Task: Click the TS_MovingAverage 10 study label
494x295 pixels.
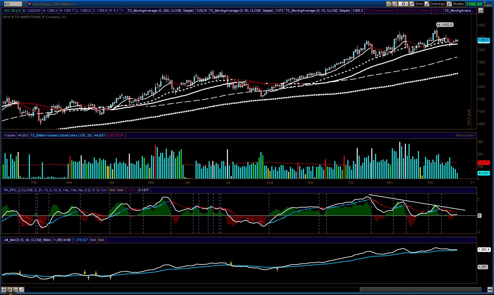Action: click(318, 11)
